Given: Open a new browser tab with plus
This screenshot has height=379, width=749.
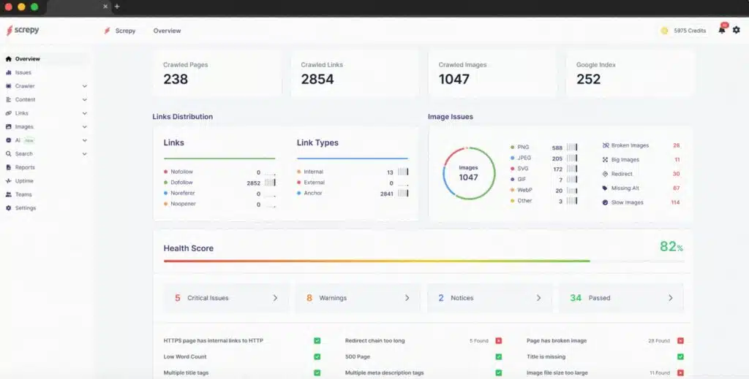Looking at the screenshot, I should click(x=117, y=7).
